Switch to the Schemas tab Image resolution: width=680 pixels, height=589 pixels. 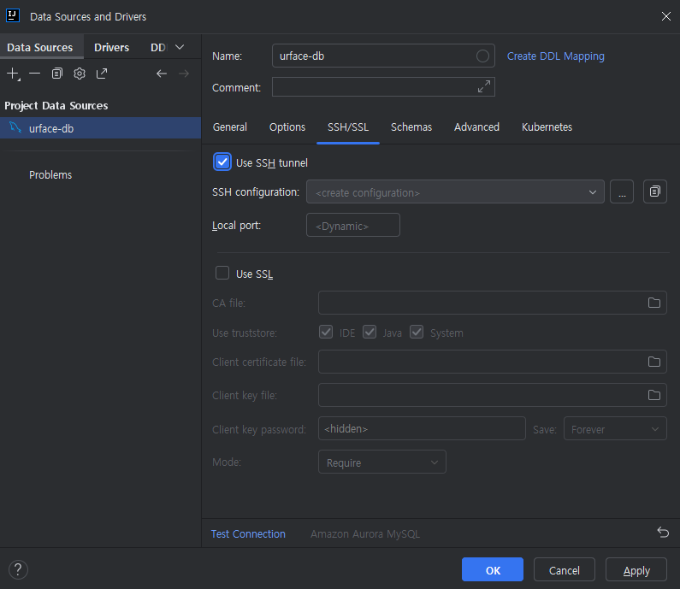coord(411,127)
